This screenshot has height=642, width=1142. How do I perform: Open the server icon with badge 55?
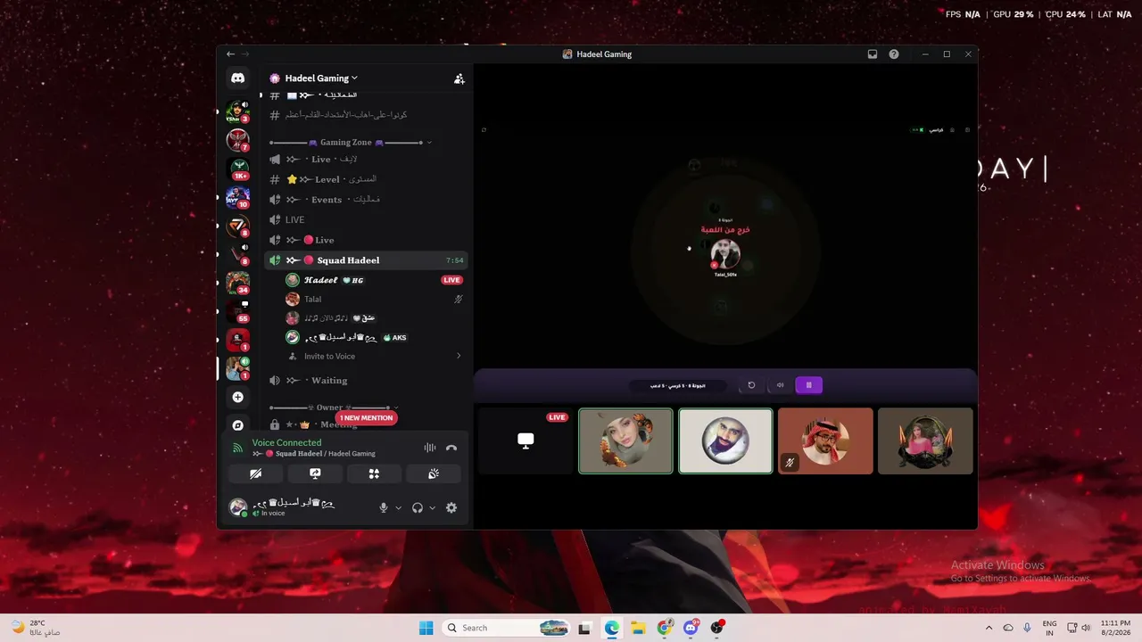(237, 311)
